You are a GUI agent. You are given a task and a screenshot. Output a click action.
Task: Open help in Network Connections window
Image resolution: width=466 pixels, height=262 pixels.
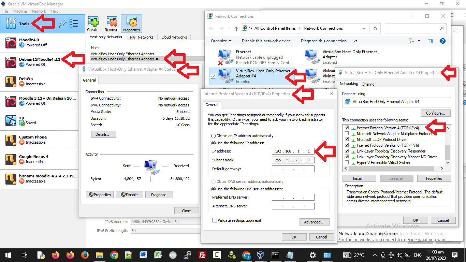pos(443,41)
